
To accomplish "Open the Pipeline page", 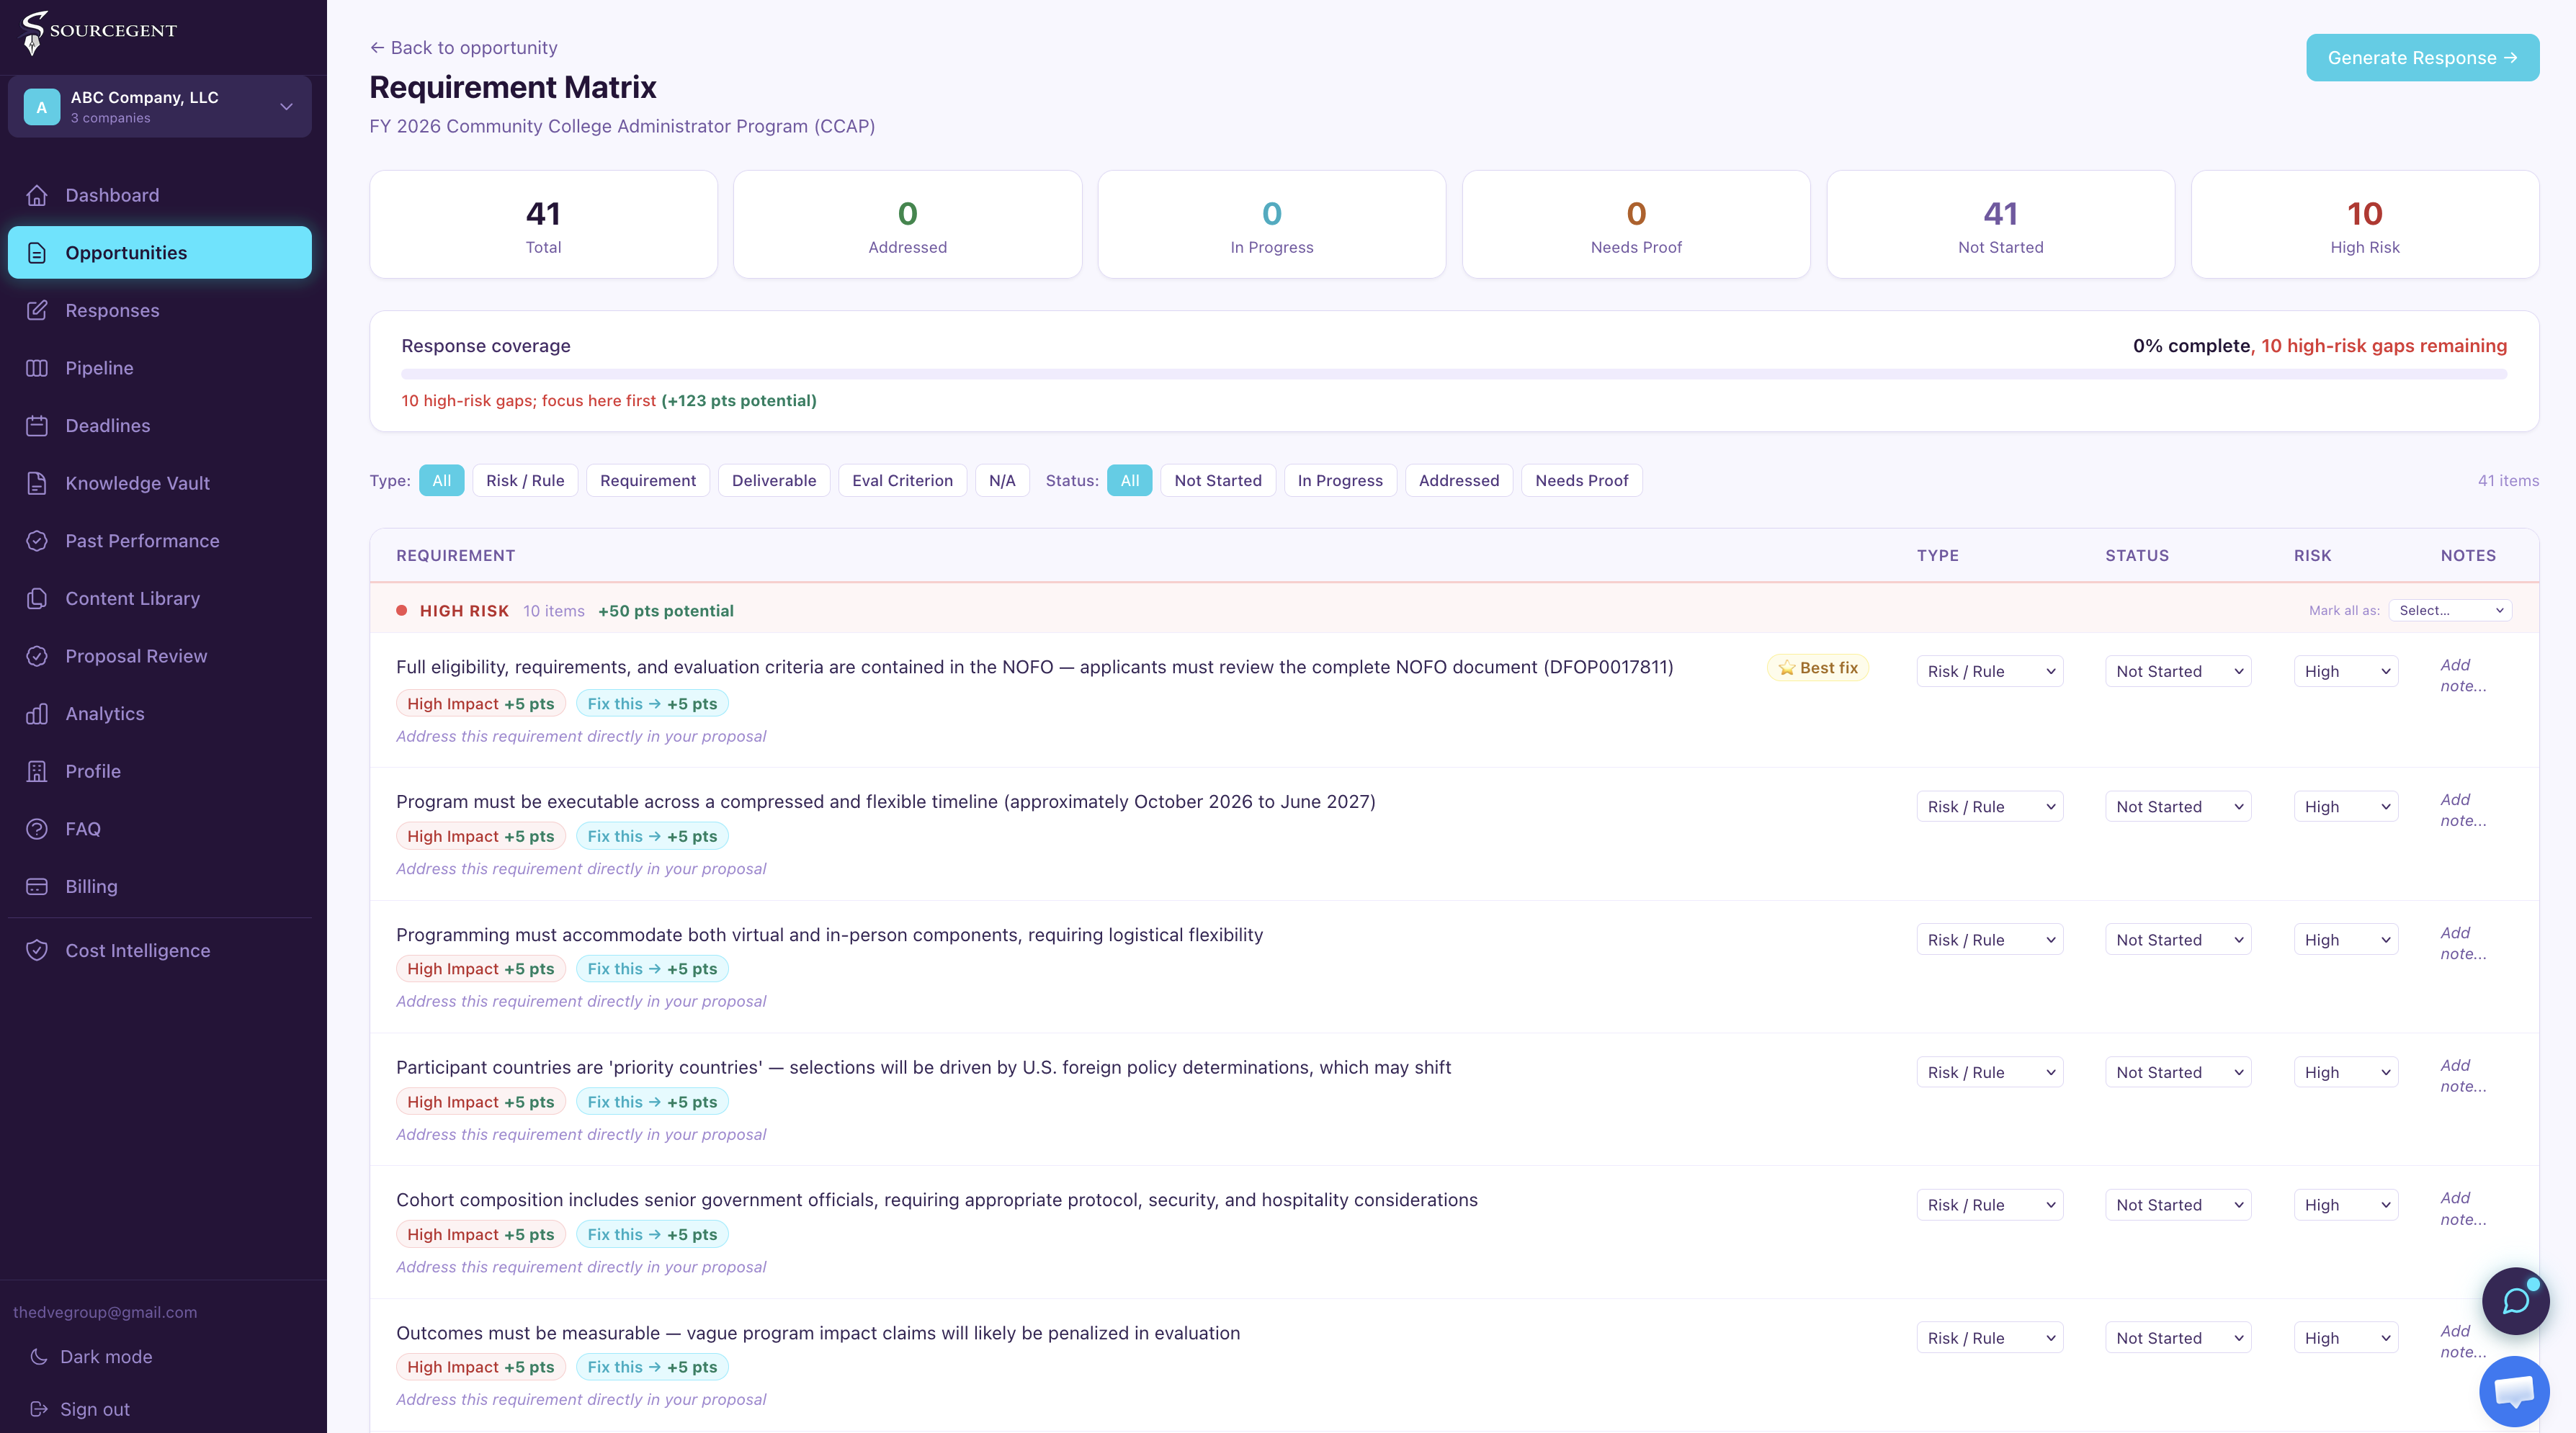I will (x=160, y=368).
